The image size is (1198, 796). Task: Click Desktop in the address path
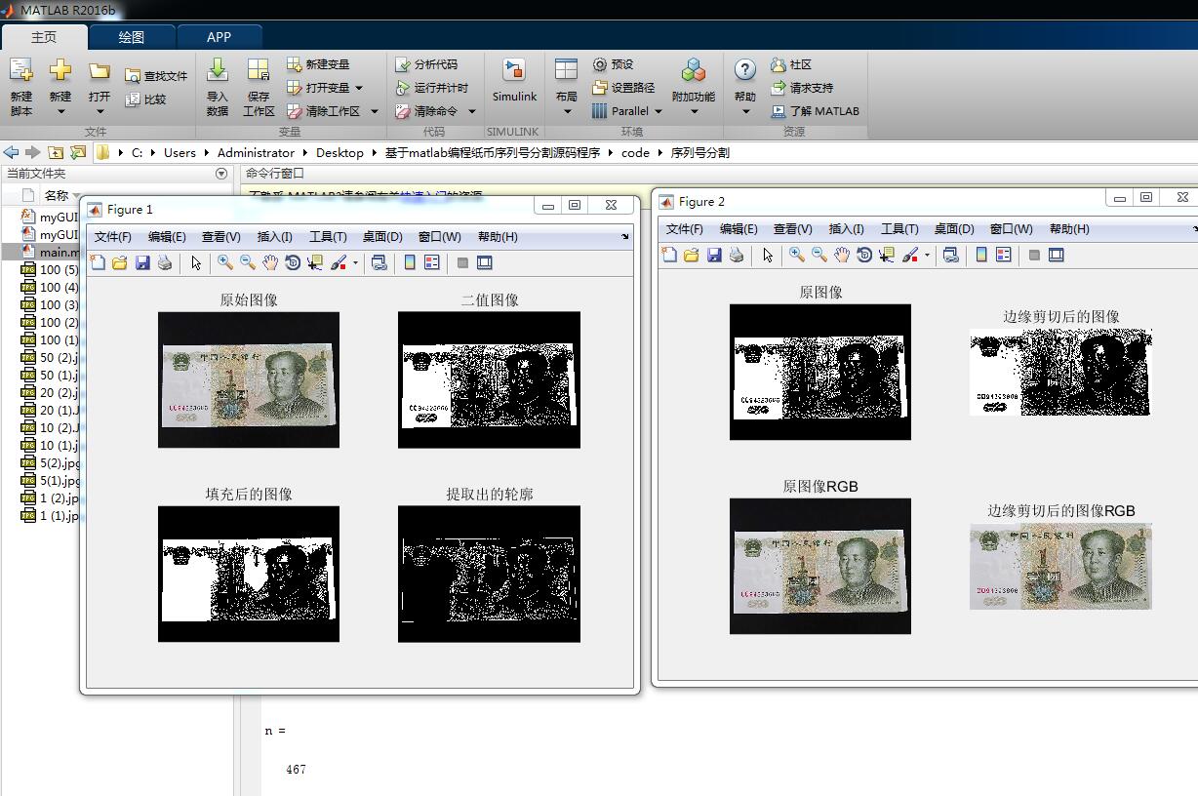(339, 152)
